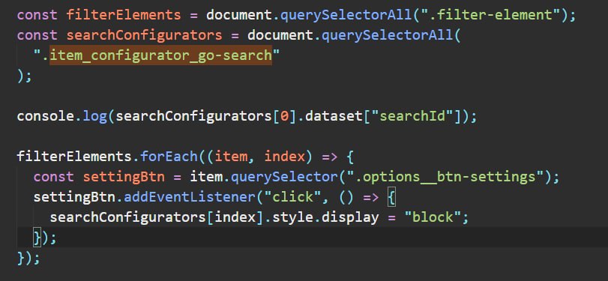The height and width of the screenshot is (281, 608).
Task: Click the settingBtn constant declaration
Action: click(124, 177)
